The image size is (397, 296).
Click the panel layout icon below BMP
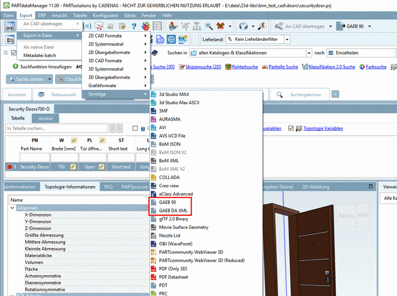tap(10, 40)
